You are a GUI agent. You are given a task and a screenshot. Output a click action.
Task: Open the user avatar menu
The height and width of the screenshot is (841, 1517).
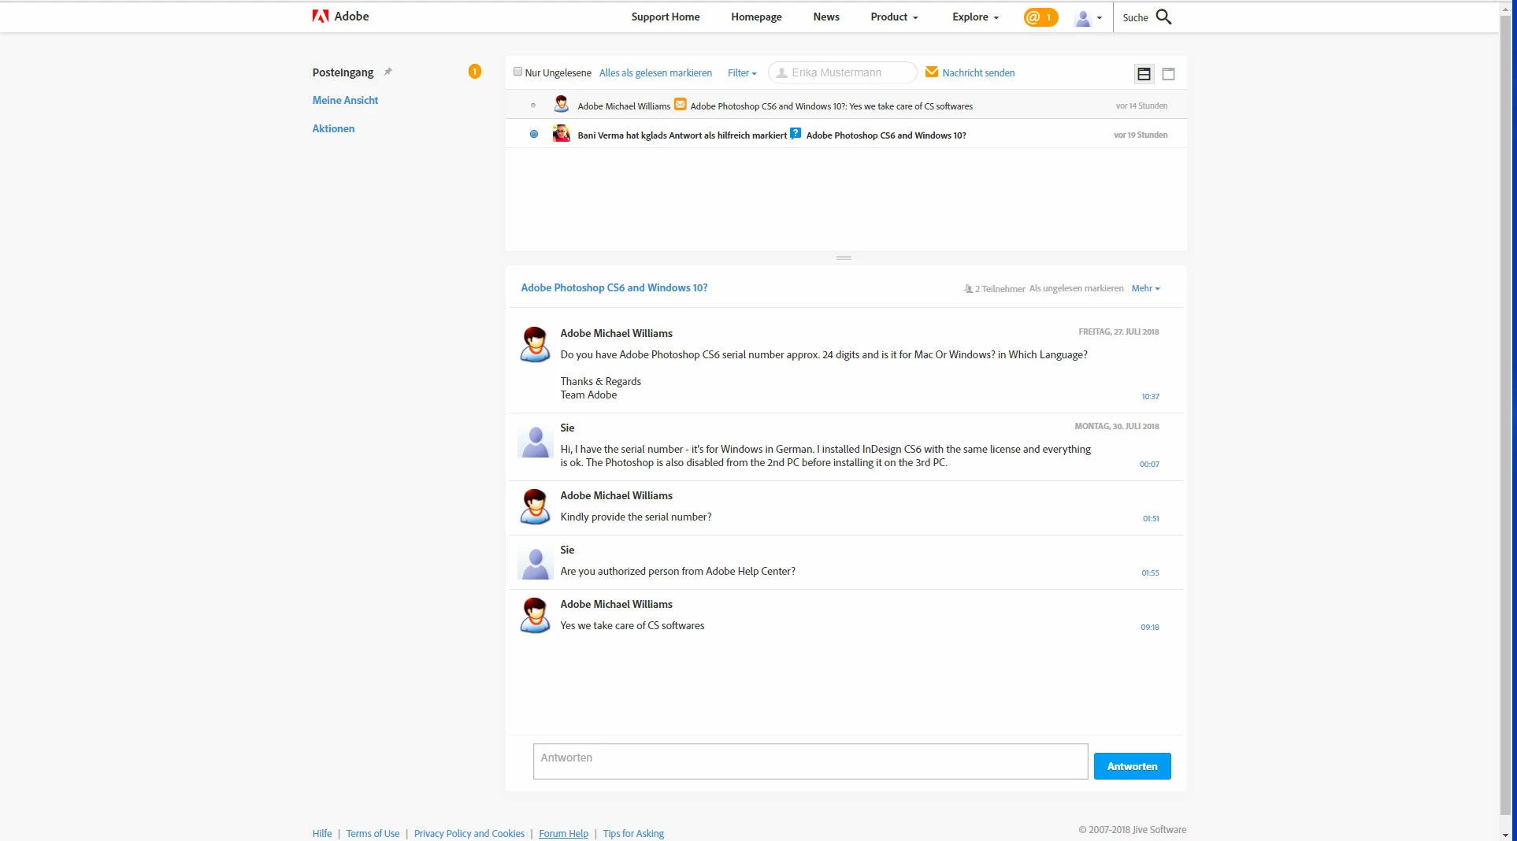coord(1088,18)
